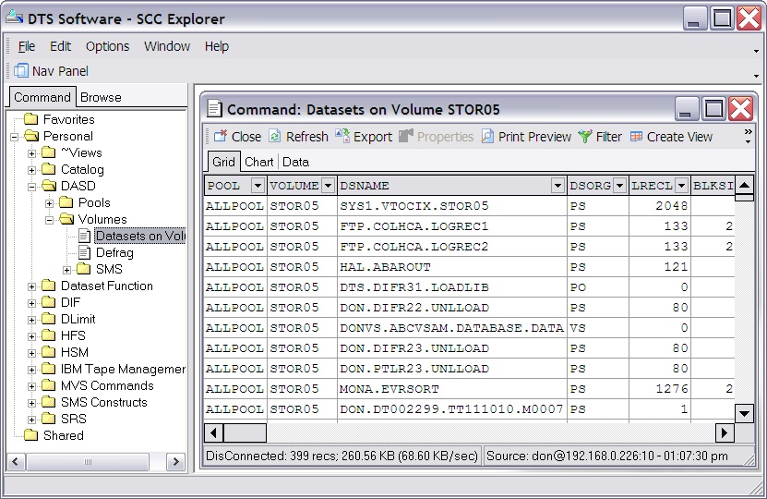The image size is (767, 499).
Task: Click the Shared folder icon
Action: pos(31,435)
